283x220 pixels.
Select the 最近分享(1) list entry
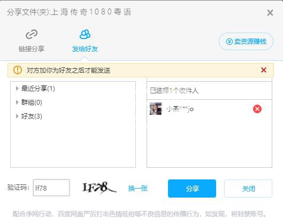pyautogui.click(x=38, y=89)
